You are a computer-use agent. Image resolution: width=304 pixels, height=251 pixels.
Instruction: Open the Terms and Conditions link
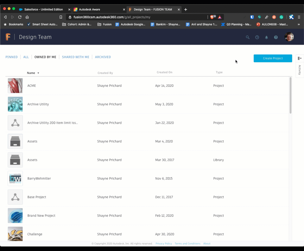coord(187,244)
